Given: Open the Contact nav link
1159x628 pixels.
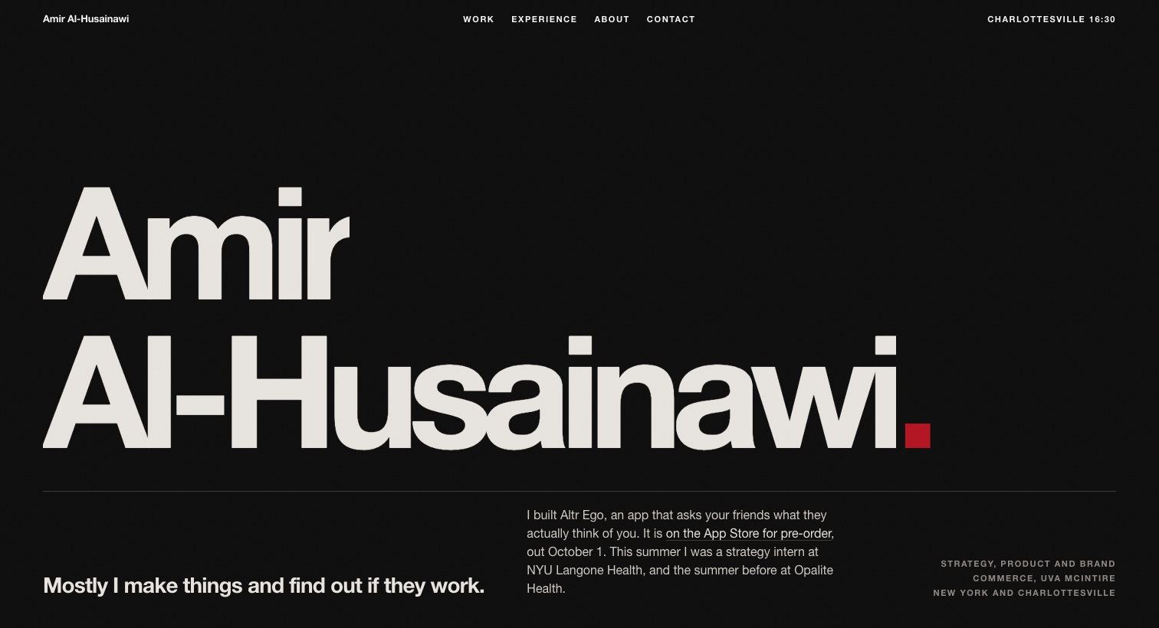Looking at the screenshot, I should coord(671,19).
